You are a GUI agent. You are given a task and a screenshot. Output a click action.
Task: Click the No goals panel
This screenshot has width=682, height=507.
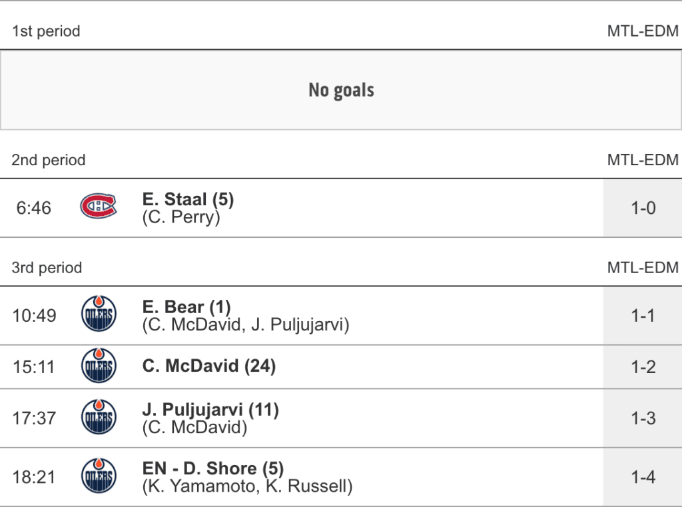click(341, 90)
